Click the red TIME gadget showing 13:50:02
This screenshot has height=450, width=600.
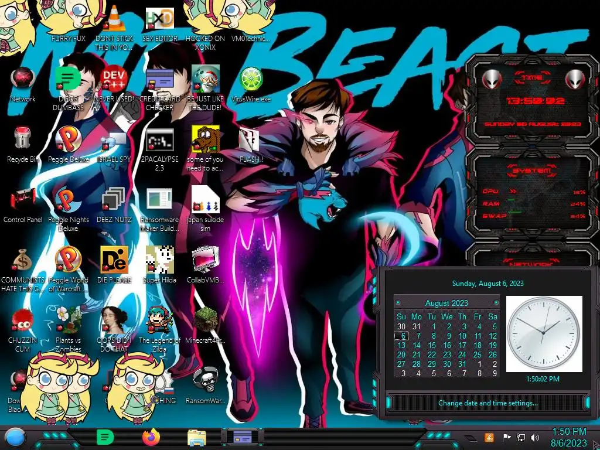532,100
